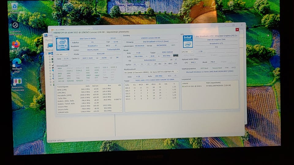Close the system summary with the red X
The image size is (294, 165).
(237, 30)
